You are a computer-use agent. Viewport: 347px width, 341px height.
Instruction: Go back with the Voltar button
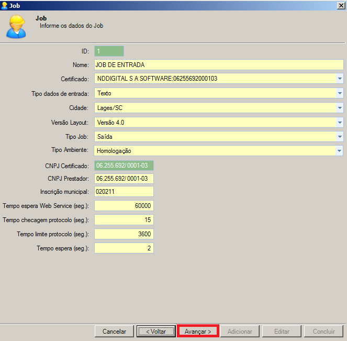point(155,332)
